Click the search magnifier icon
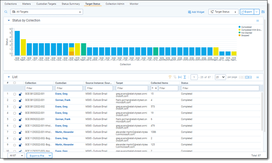Screen dimensions: 272x163 point(6,12)
